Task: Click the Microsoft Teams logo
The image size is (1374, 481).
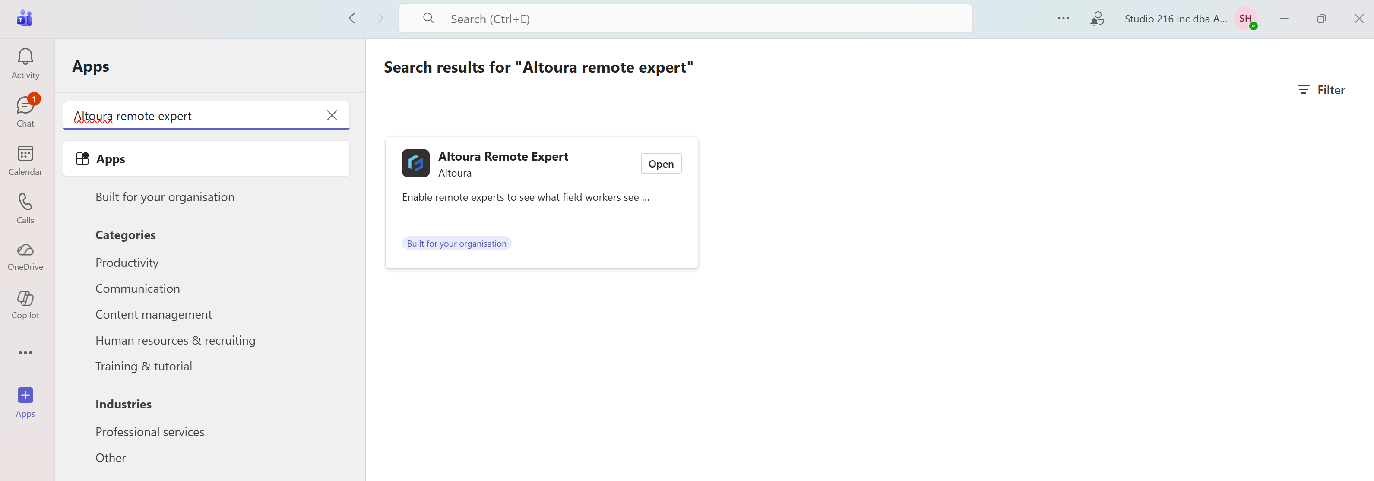Action: coord(25,19)
